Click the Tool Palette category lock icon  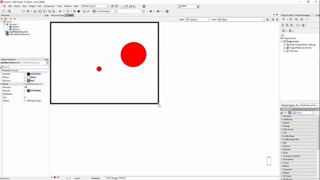tap(282, 112)
